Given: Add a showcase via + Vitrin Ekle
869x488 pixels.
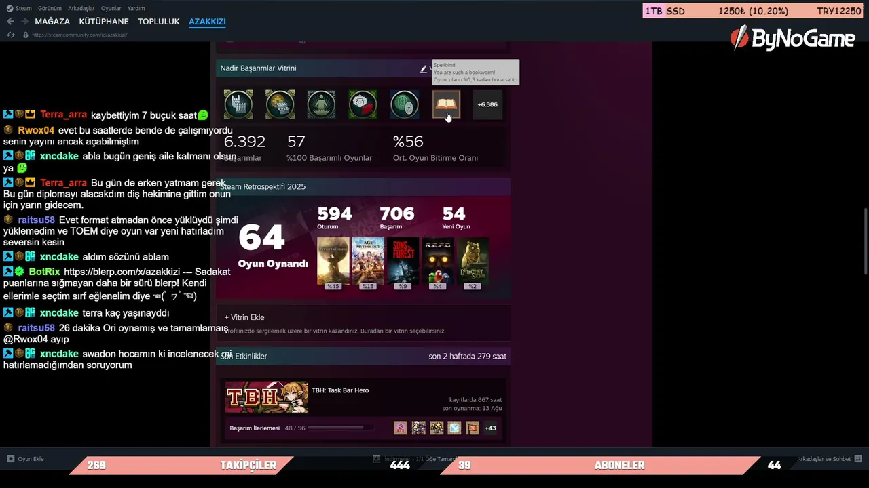Looking at the screenshot, I should (244, 317).
